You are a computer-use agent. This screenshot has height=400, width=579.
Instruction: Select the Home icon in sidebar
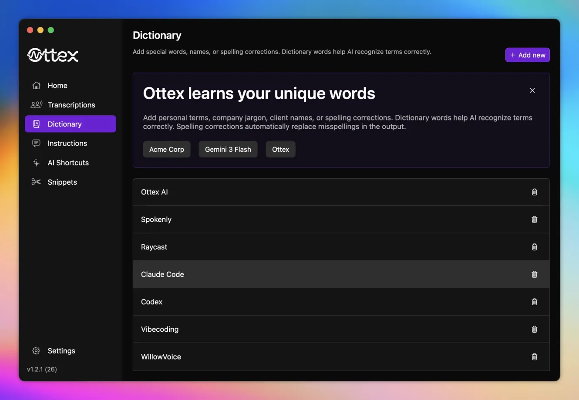point(37,85)
